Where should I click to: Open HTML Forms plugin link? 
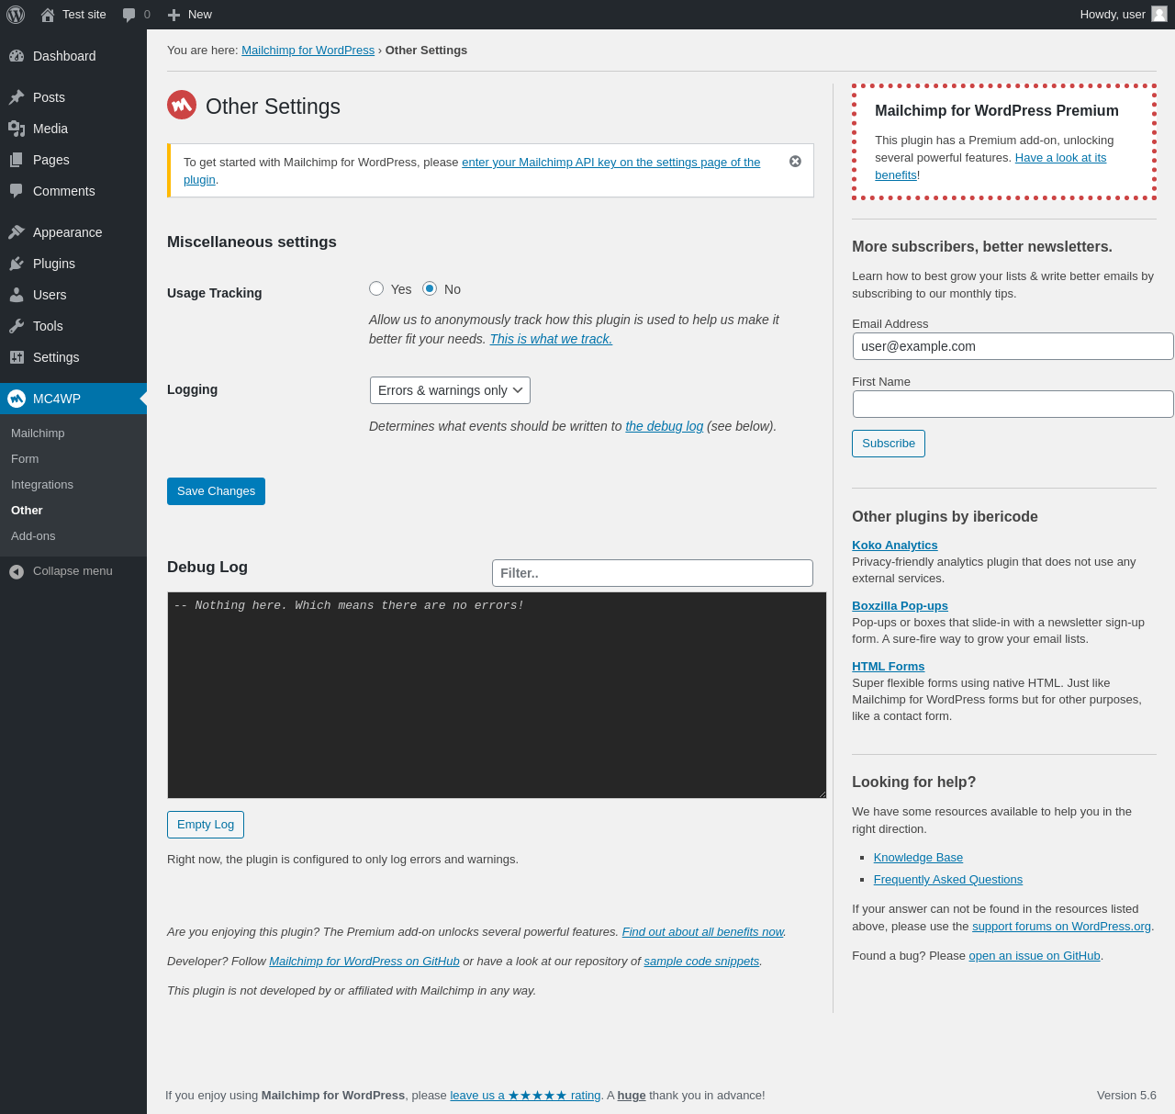[888, 667]
